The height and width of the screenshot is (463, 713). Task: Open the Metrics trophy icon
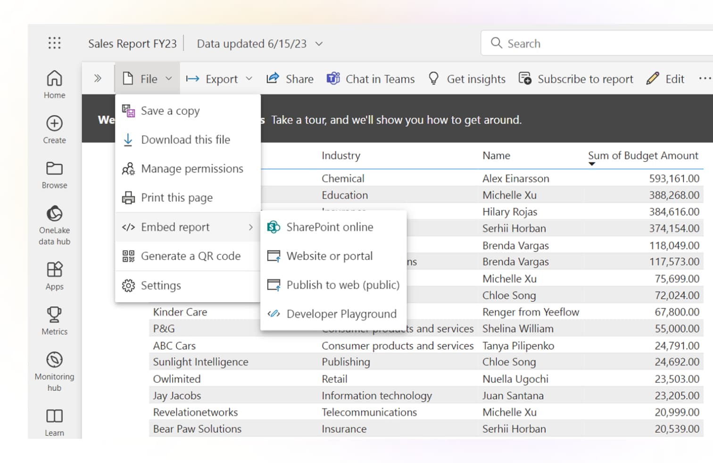point(54,320)
